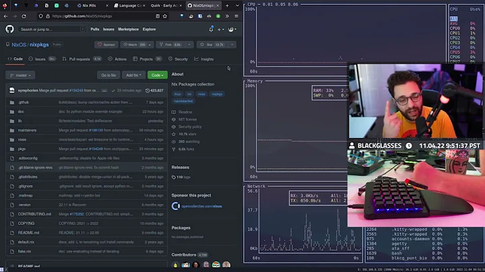Image resolution: width=485 pixels, height=272 pixels.
Task: Star the repository
Action: click(212, 44)
